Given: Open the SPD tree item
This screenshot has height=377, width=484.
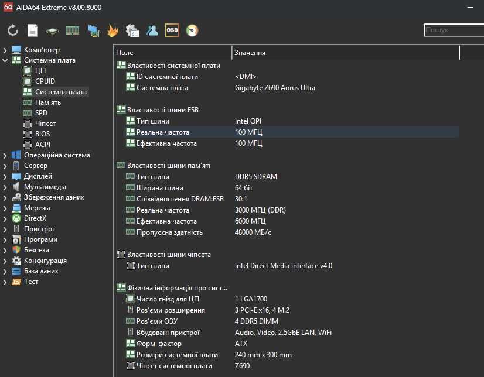Looking at the screenshot, I should (41, 113).
